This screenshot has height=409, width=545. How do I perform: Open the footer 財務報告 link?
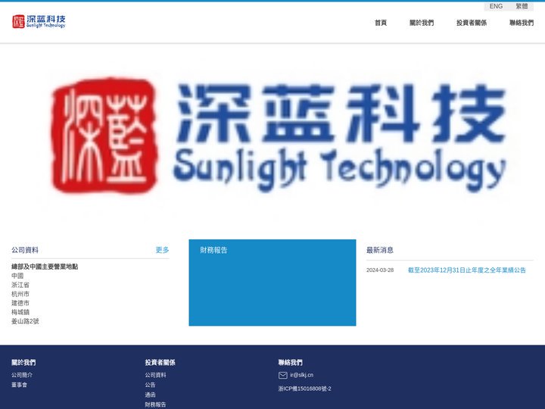click(x=155, y=404)
